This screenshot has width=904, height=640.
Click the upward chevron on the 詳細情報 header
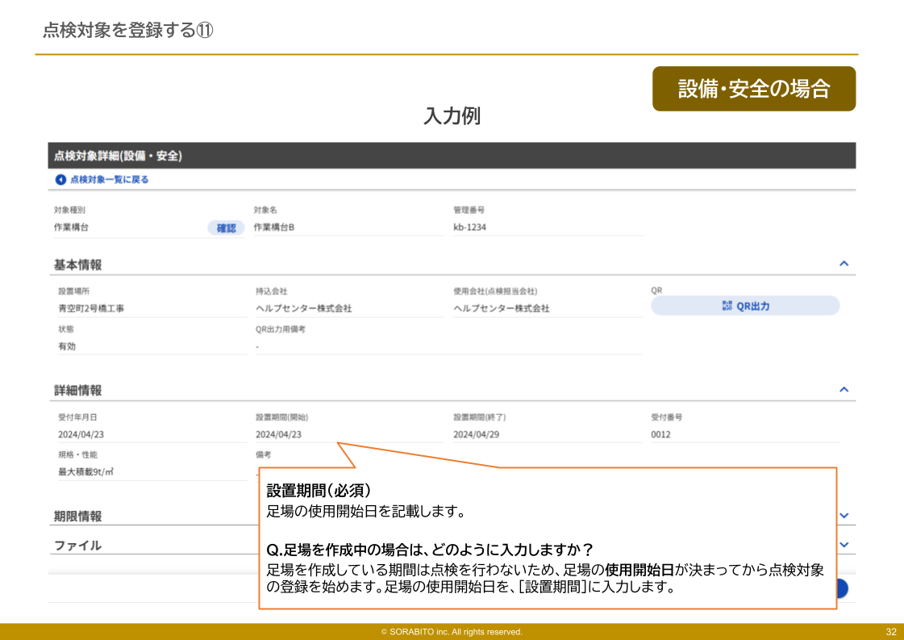[x=844, y=389]
